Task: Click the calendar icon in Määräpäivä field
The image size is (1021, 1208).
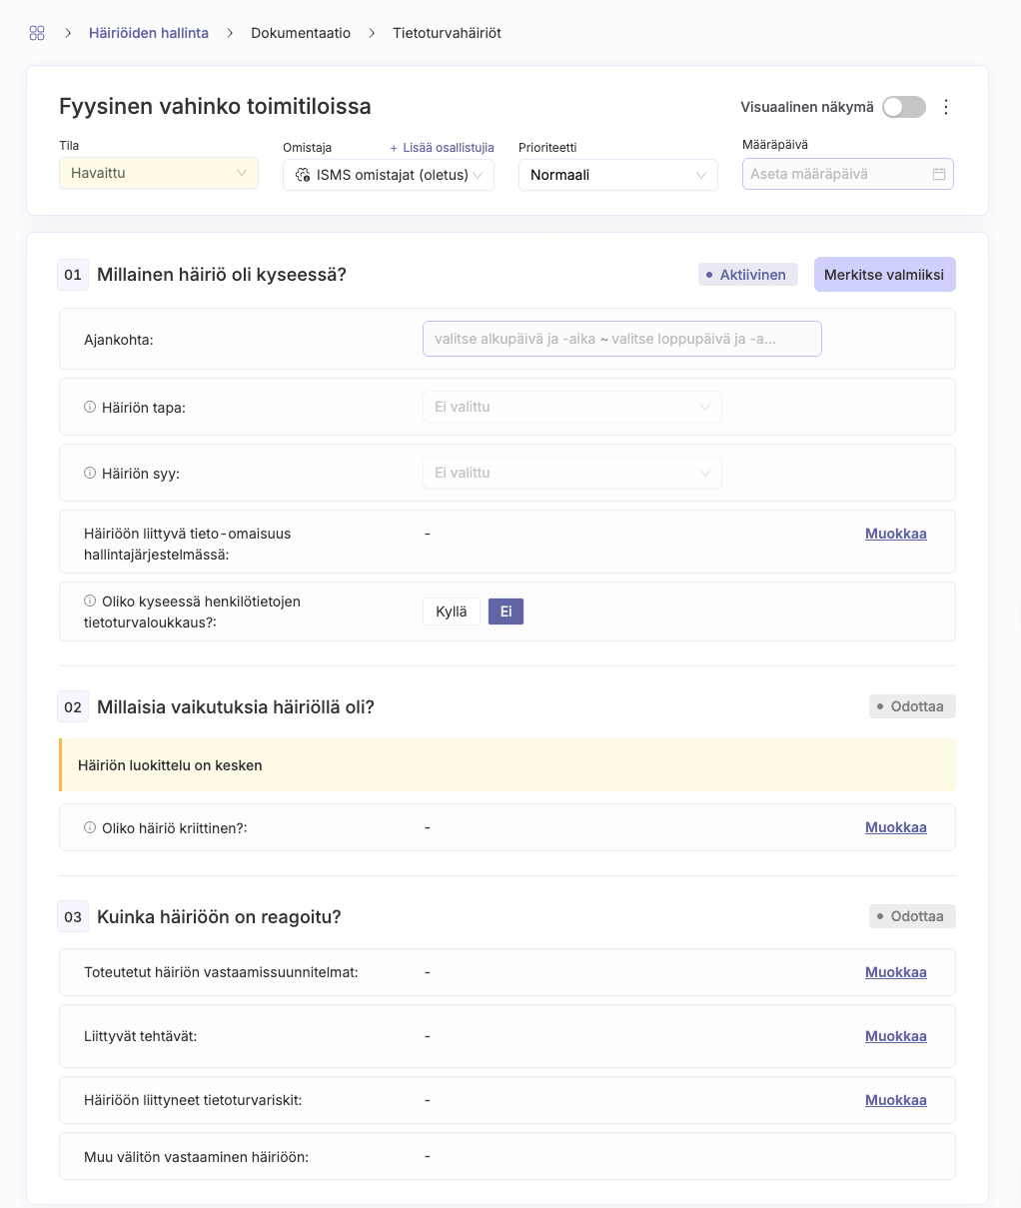Action: pyautogui.click(x=939, y=174)
